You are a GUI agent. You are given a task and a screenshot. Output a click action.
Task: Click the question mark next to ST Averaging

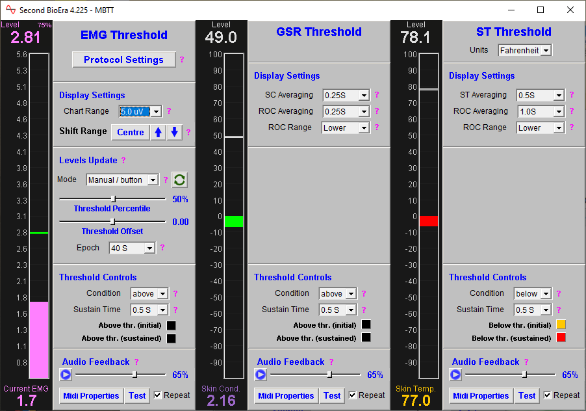[571, 95]
